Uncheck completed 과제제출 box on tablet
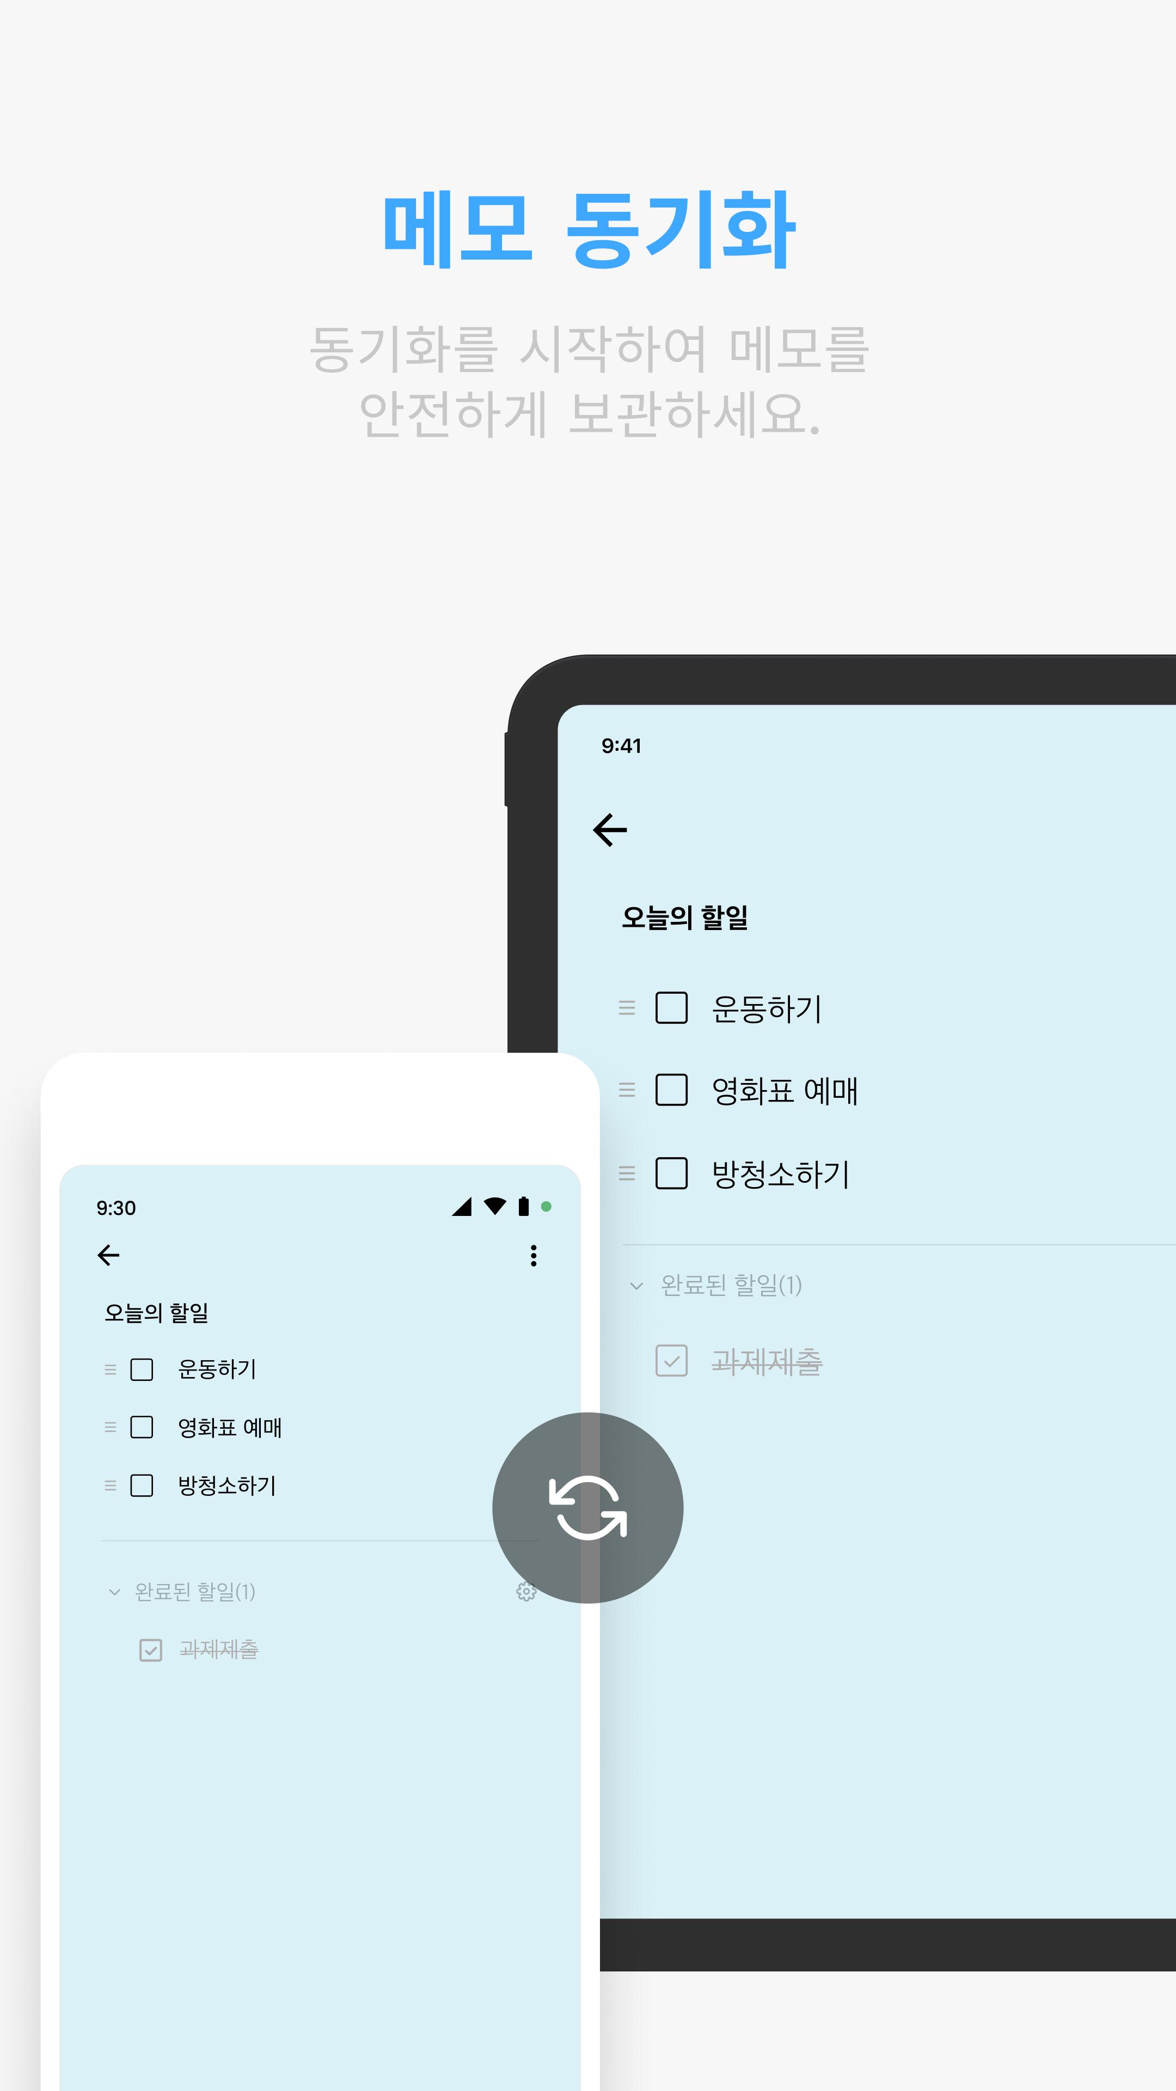 671,1360
